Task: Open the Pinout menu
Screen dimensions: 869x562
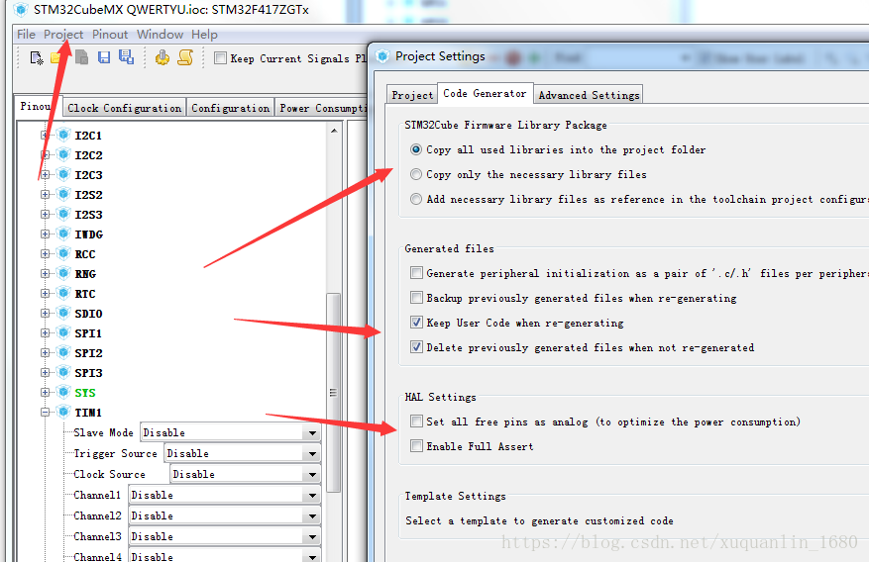Action: tap(110, 35)
